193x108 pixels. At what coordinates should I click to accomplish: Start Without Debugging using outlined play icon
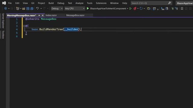tap(131, 8)
